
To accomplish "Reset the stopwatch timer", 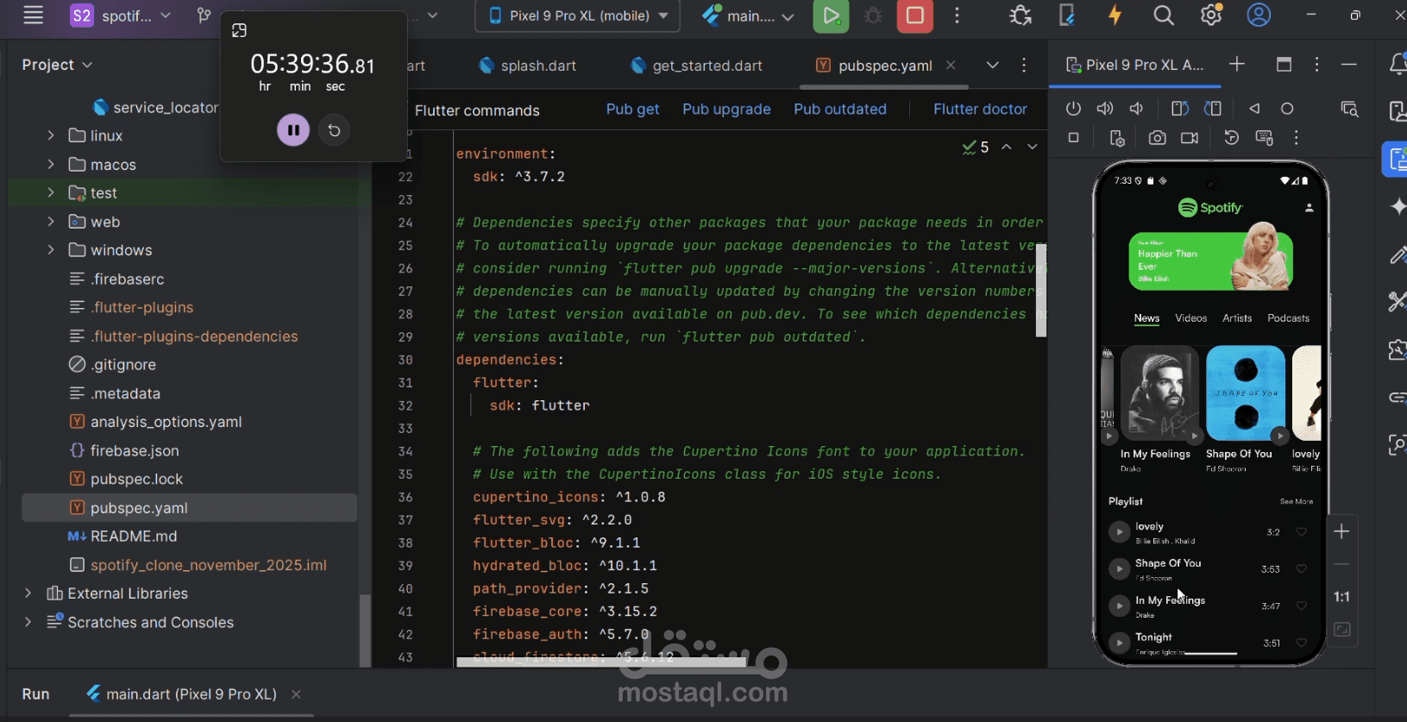I will [335, 130].
